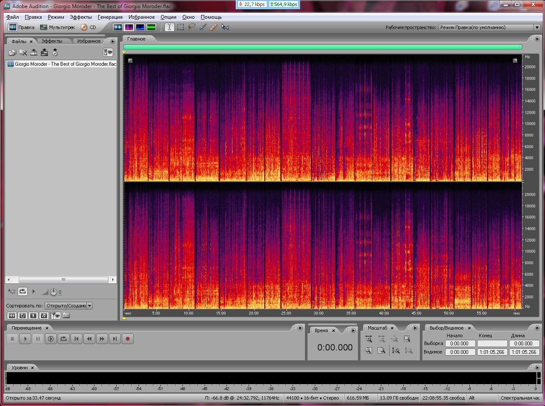Select the Lasso selection tool
This screenshot has width=545, height=406.
pyautogui.click(x=192, y=27)
